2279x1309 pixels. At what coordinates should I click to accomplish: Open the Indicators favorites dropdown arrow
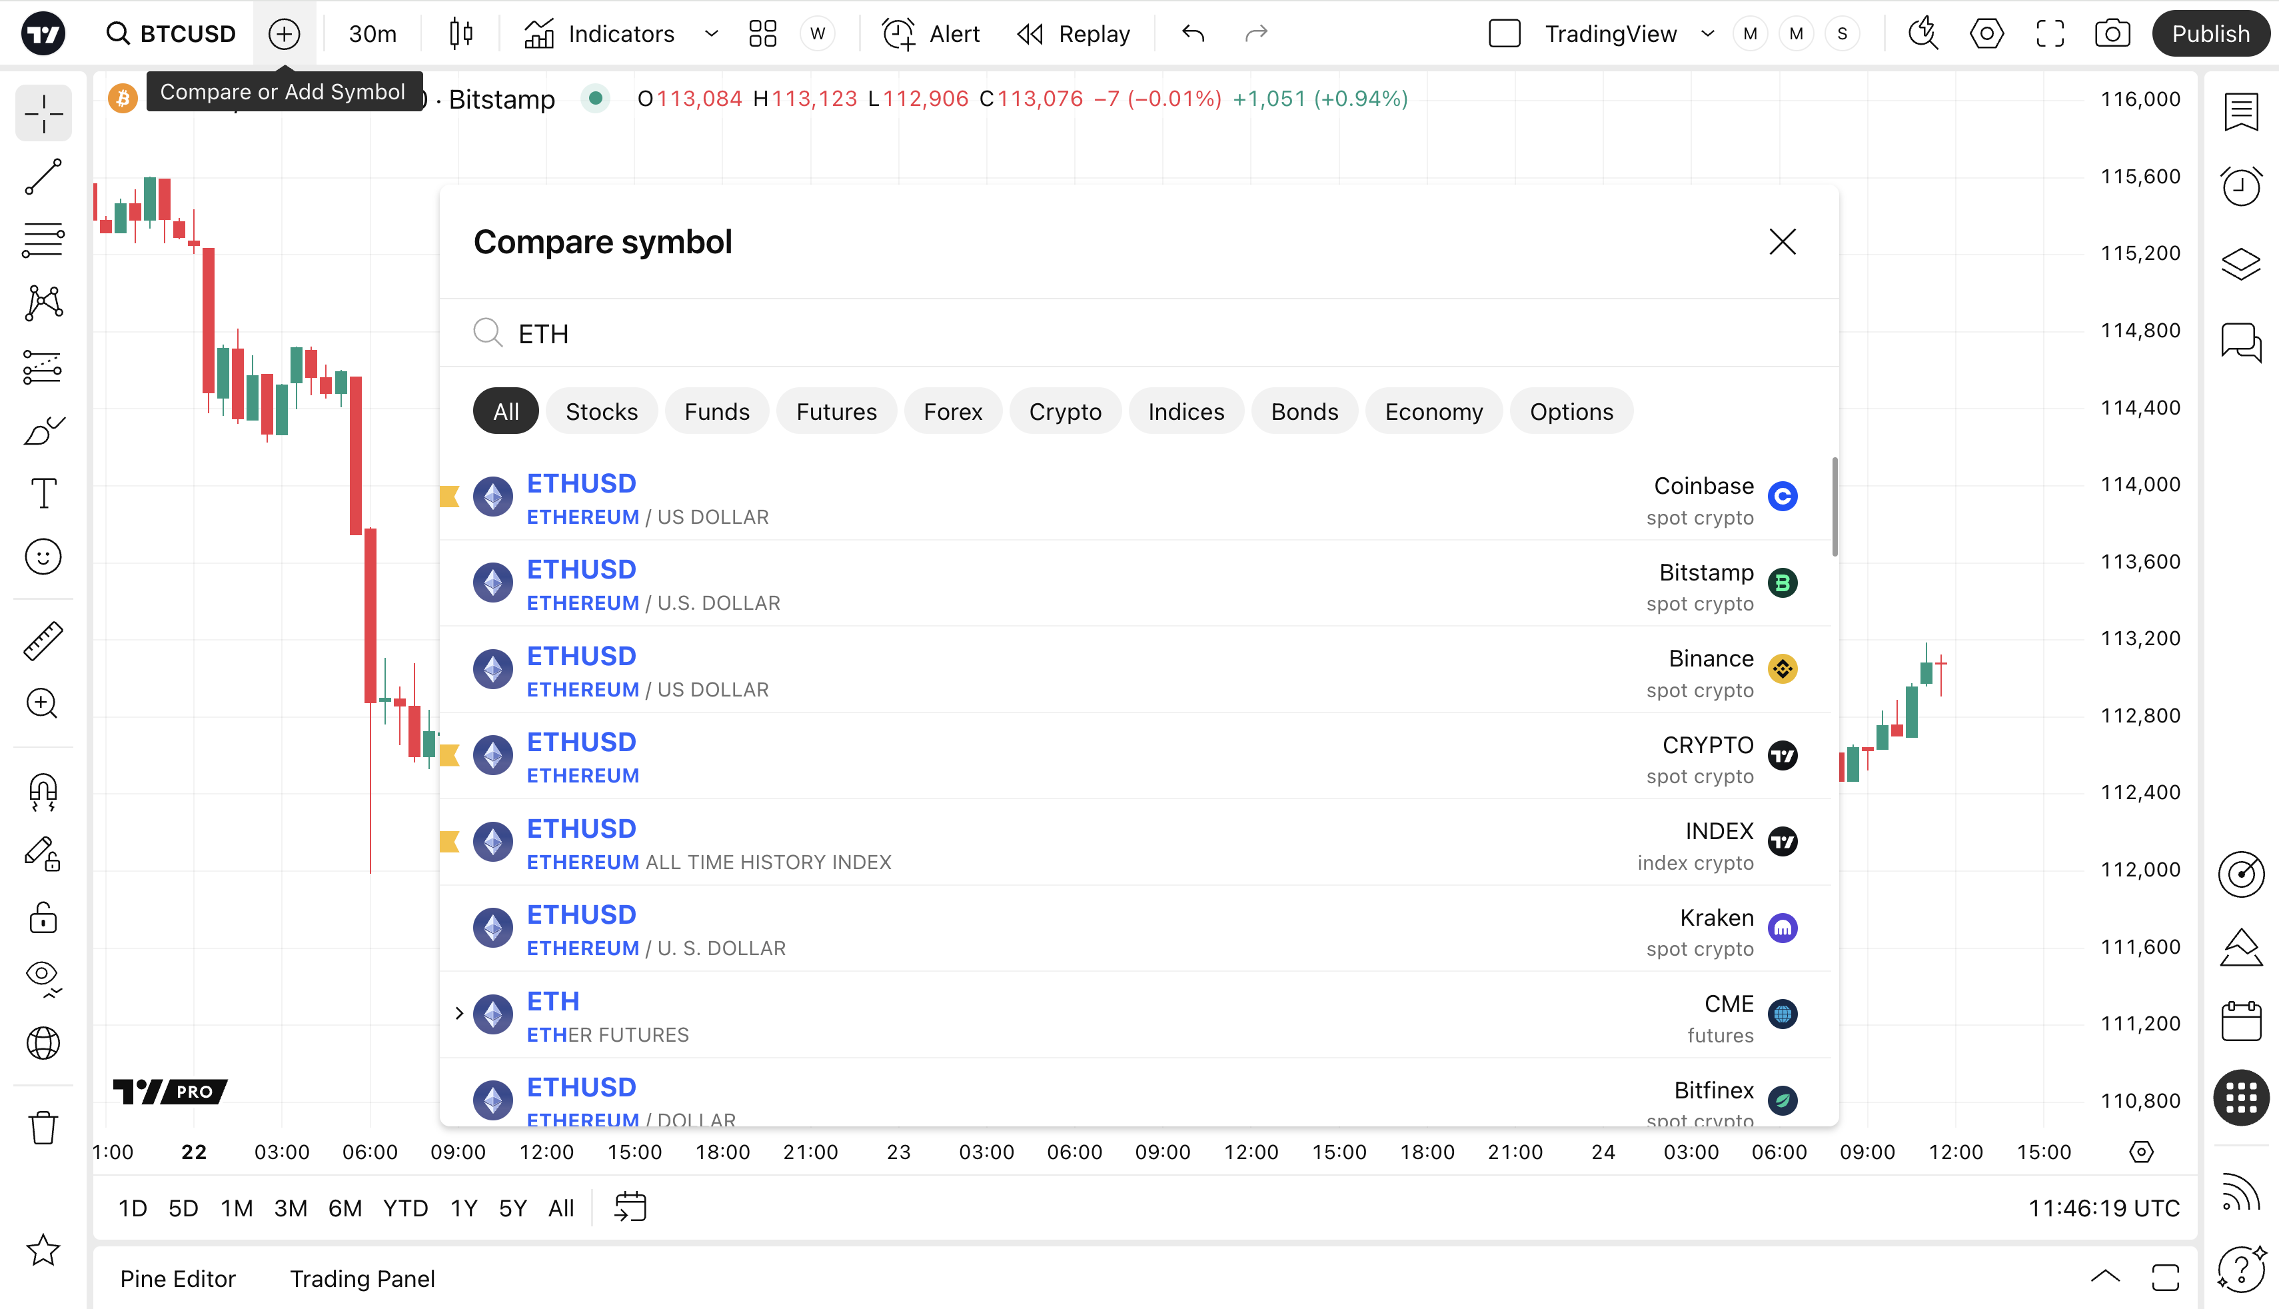pyautogui.click(x=712, y=34)
